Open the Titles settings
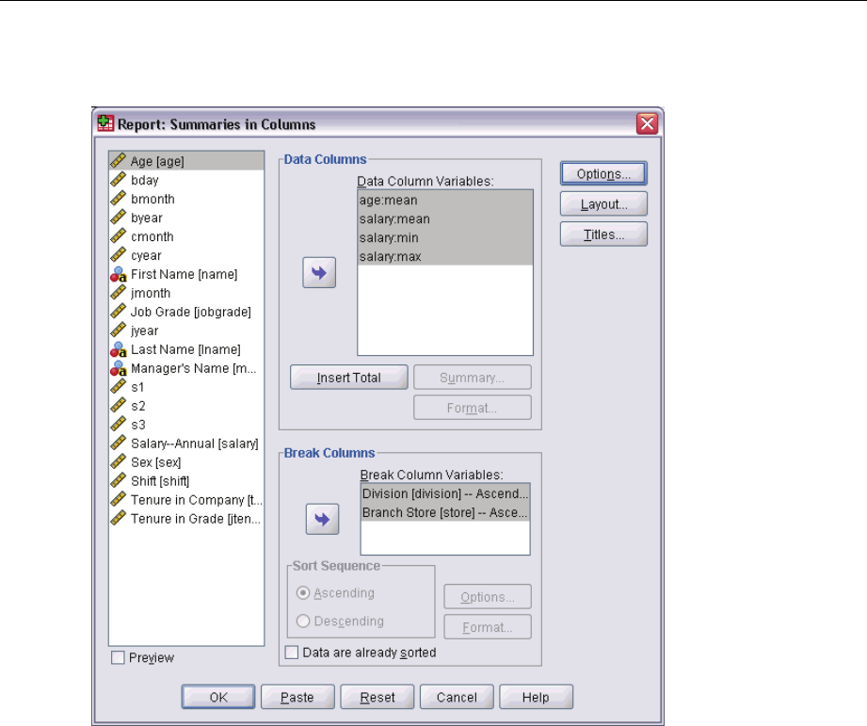 pyautogui.click(x=603, y=234)
